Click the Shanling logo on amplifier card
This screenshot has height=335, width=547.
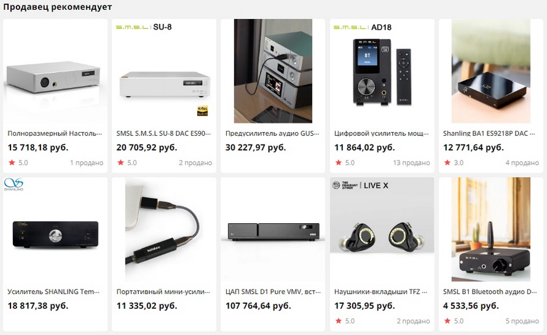(x=14, y=184)
